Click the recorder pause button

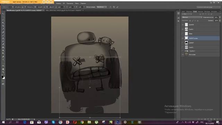[x=48, y=2]
